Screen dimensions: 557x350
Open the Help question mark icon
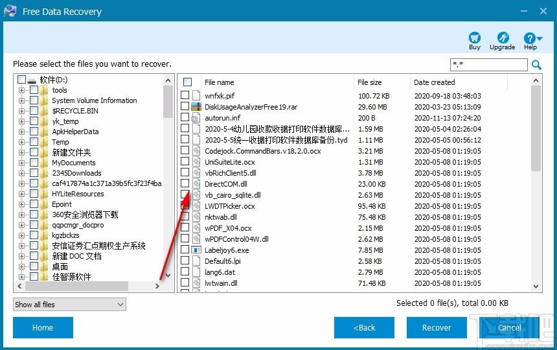(529, 38)
